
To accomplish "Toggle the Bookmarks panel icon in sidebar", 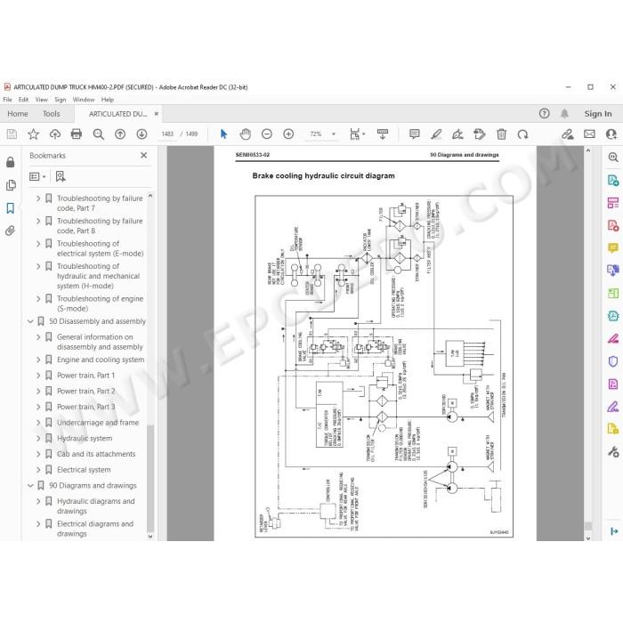I will click(11, 207).
